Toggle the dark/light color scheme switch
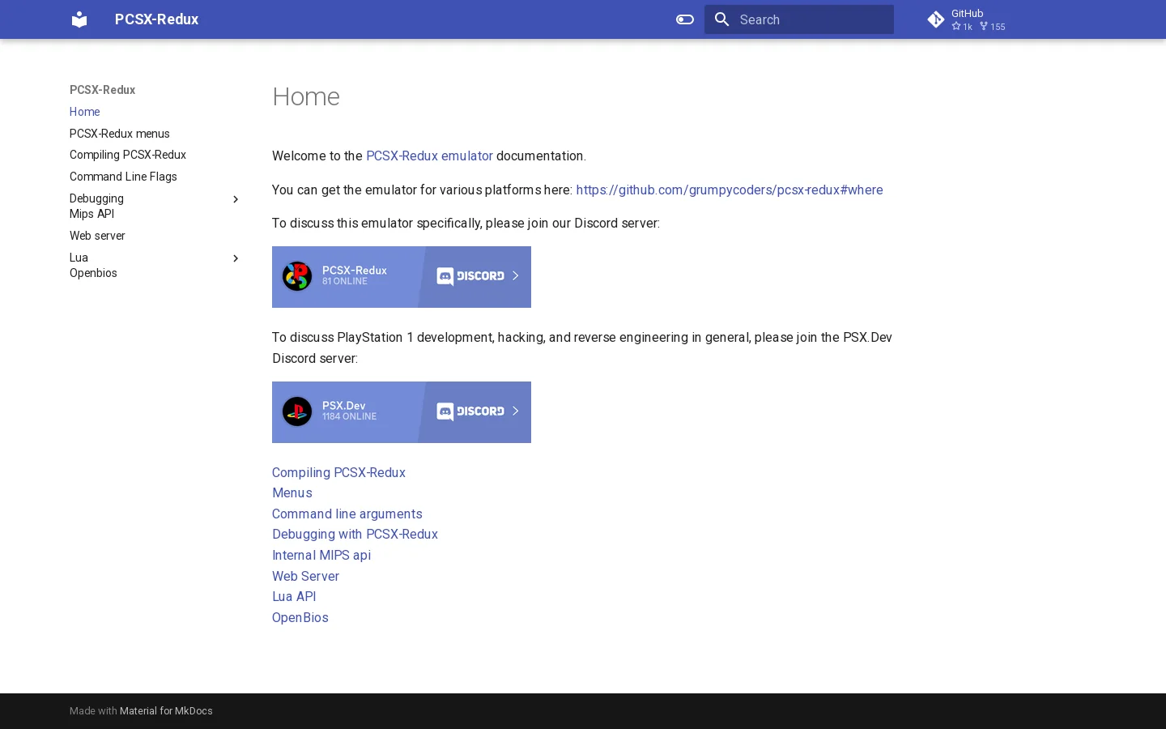1166x729 pixels. [685, 19]
